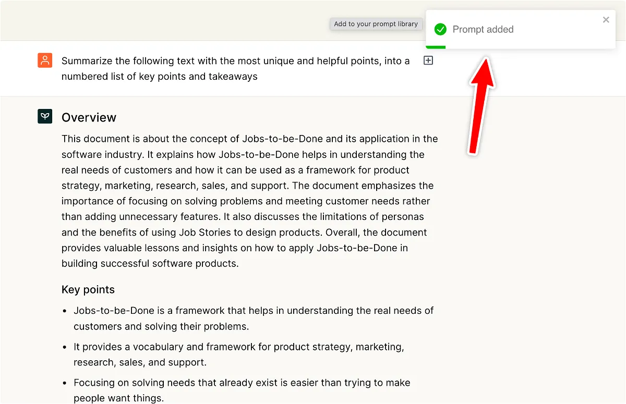Click the Overview paragraph about Jobs-to-be-Done
626x404 pixels.
pos(249,201)
